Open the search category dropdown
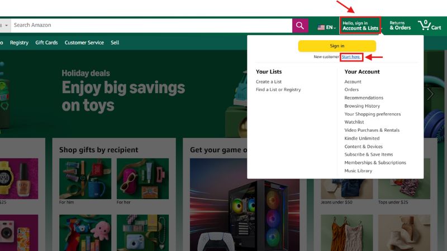The image size is (447, 251). click(5, 25)
